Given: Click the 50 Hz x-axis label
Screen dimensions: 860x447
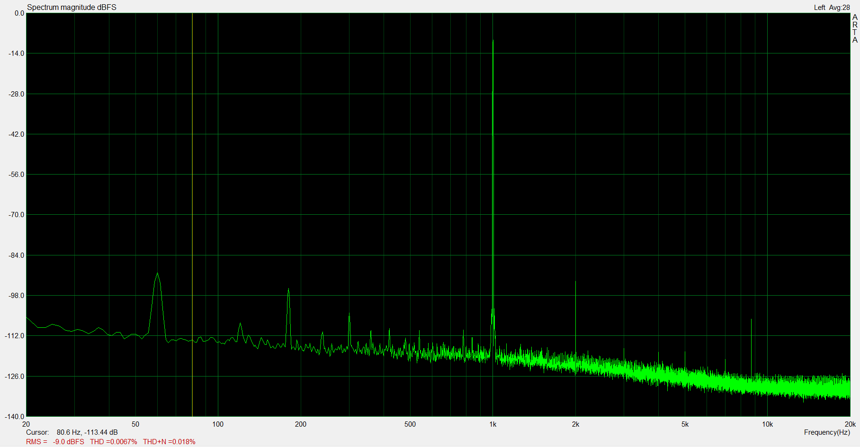Looking at the screenshot, I should point(135,424).
